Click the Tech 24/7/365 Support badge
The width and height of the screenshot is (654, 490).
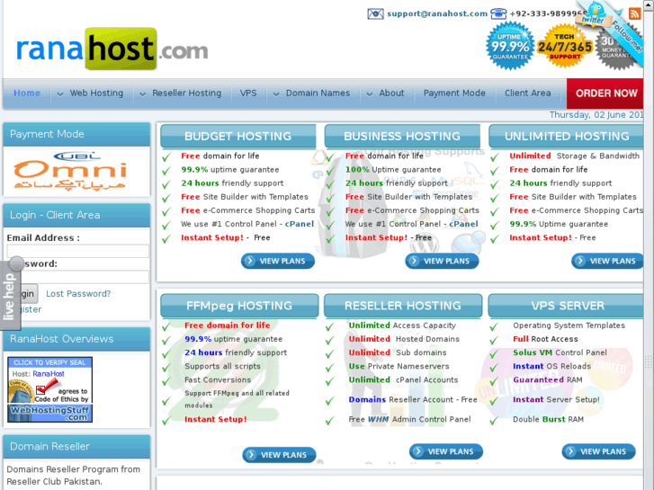click(x=564, y=46)
